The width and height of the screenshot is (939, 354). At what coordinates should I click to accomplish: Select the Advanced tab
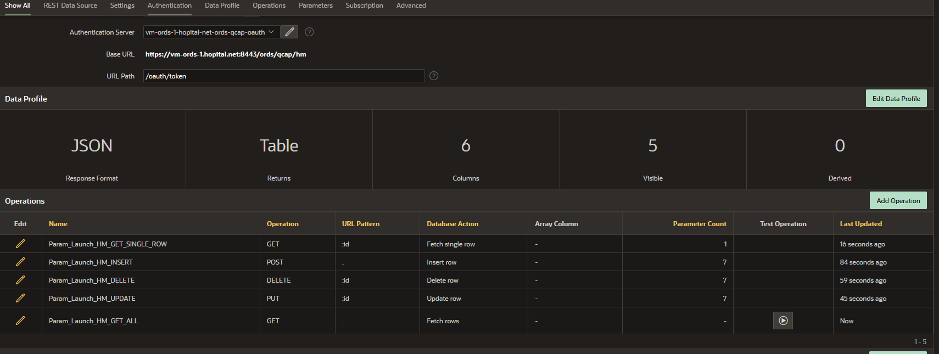click(x=411, y=5)
